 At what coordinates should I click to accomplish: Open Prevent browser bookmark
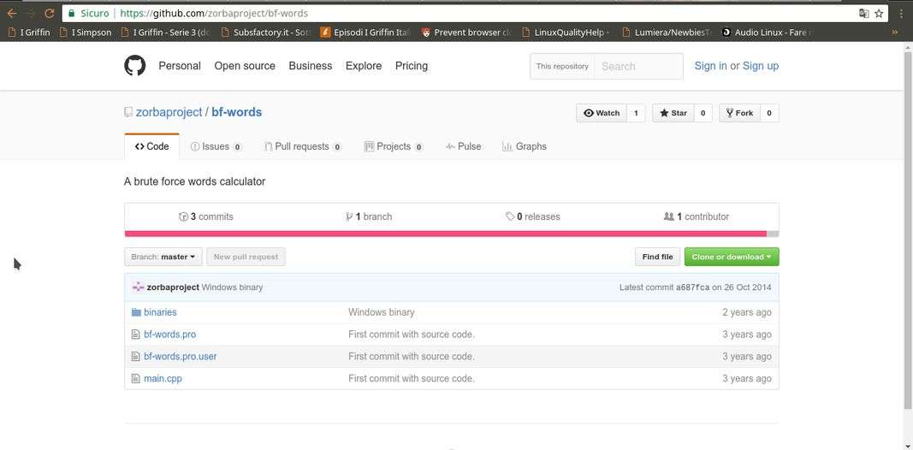pos(465,33)
